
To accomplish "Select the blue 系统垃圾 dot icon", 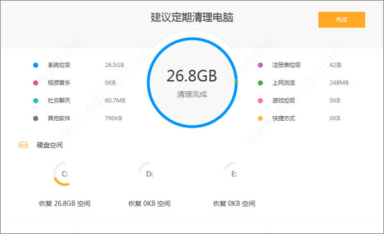I will [36, 65].
